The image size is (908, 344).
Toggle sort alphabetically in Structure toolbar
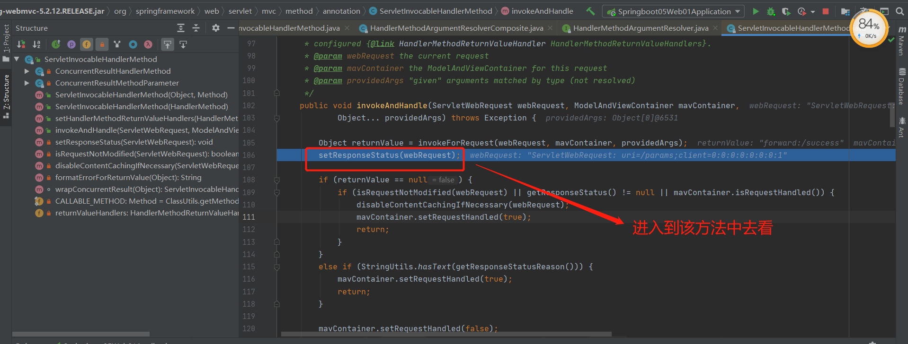(x=36, y=44)
